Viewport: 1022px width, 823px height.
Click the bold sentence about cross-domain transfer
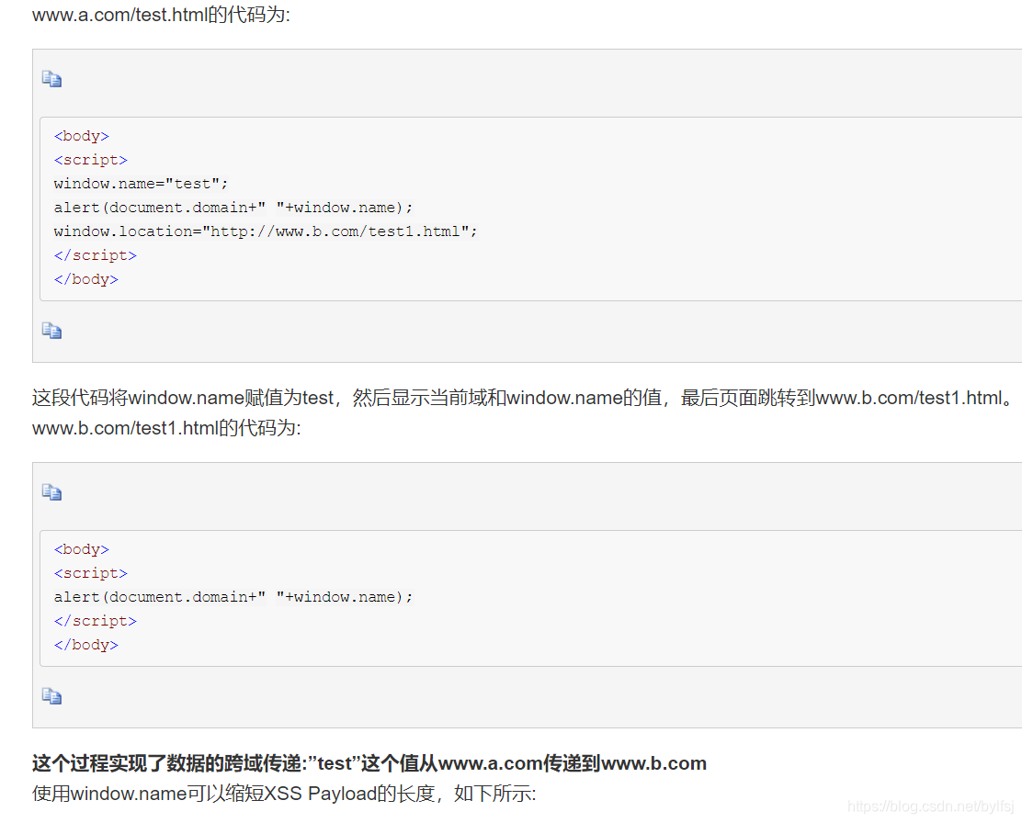tap(369, 763)
